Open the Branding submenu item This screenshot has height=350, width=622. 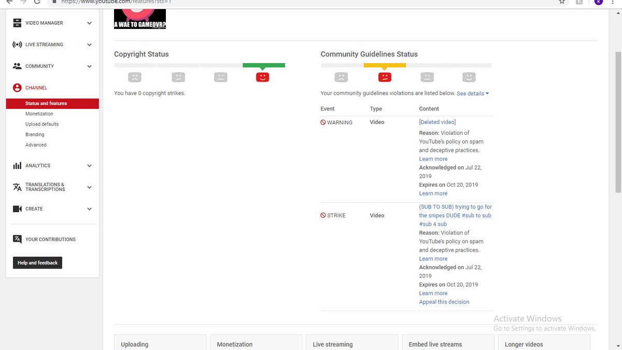35,135
